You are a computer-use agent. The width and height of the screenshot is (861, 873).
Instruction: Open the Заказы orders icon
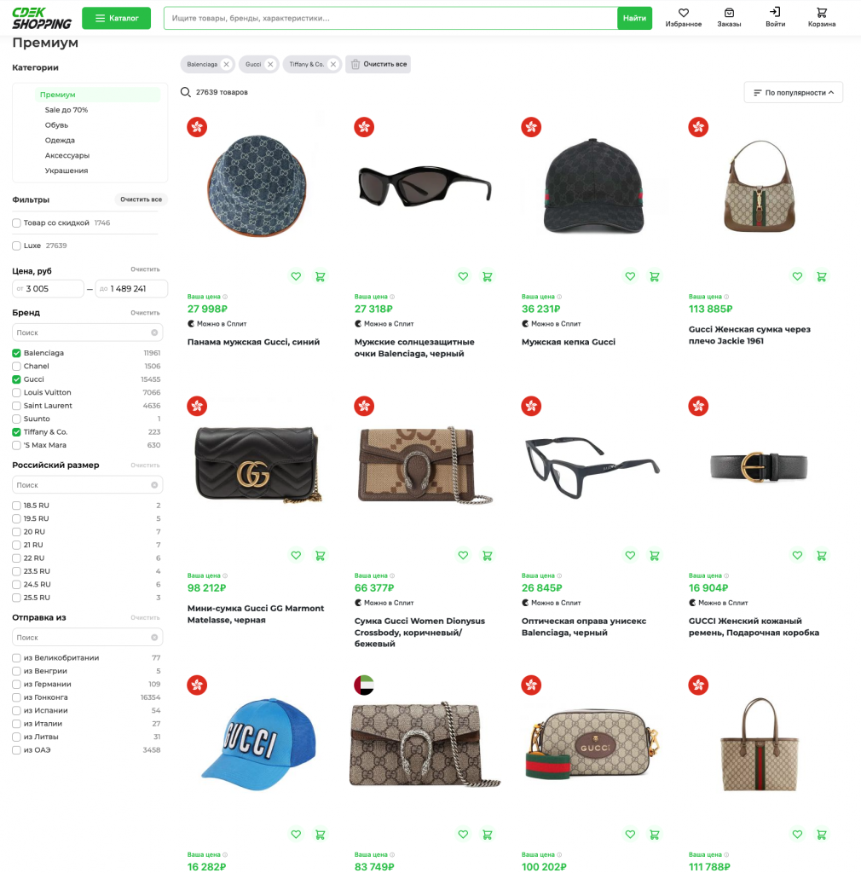pyautogui.click(x=729, y=13)
